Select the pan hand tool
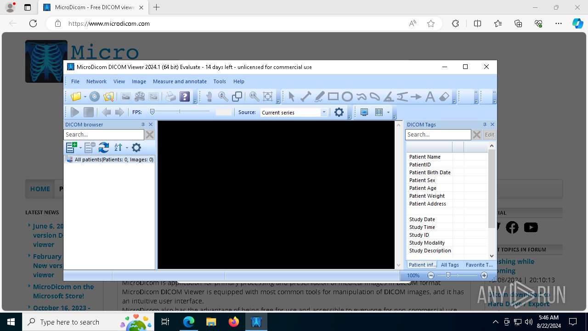 (209, 97)
